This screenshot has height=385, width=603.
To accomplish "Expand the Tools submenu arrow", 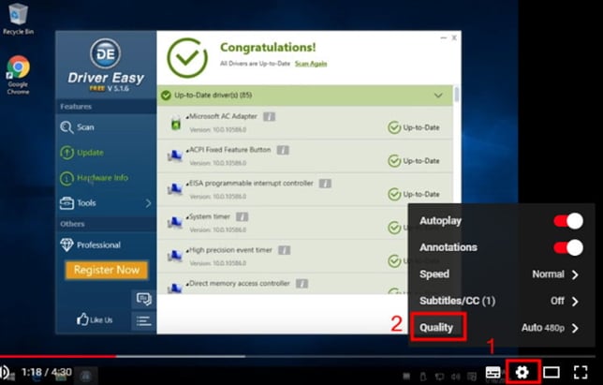I will coord(149,203).
